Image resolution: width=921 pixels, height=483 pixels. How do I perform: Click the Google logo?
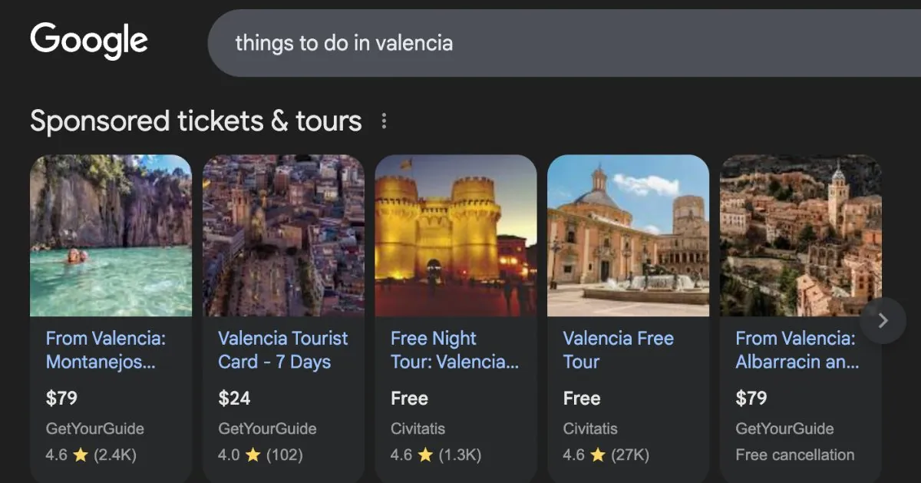click(89, 41)
